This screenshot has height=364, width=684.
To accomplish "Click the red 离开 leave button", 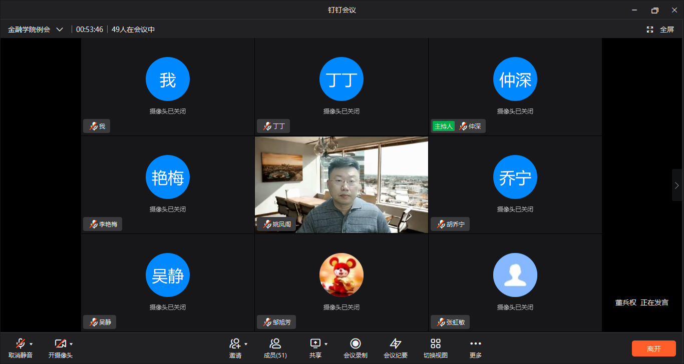I will 653,348.
